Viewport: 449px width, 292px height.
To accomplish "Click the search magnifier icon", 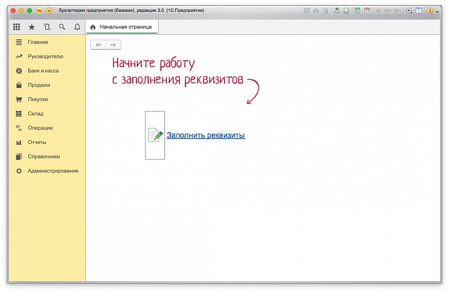I will coord(62,27).
